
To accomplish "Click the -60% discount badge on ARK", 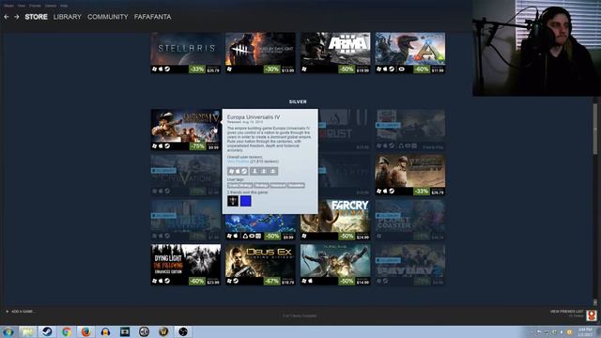I will coord(422,69).
